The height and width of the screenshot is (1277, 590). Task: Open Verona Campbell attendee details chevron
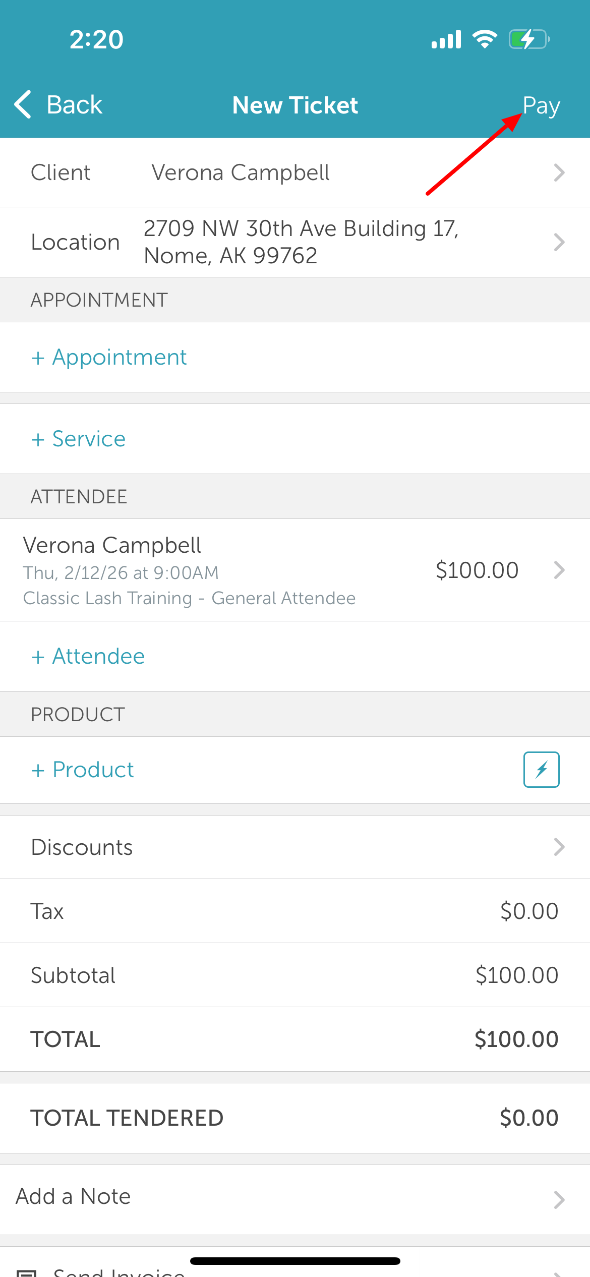point(559,570)
